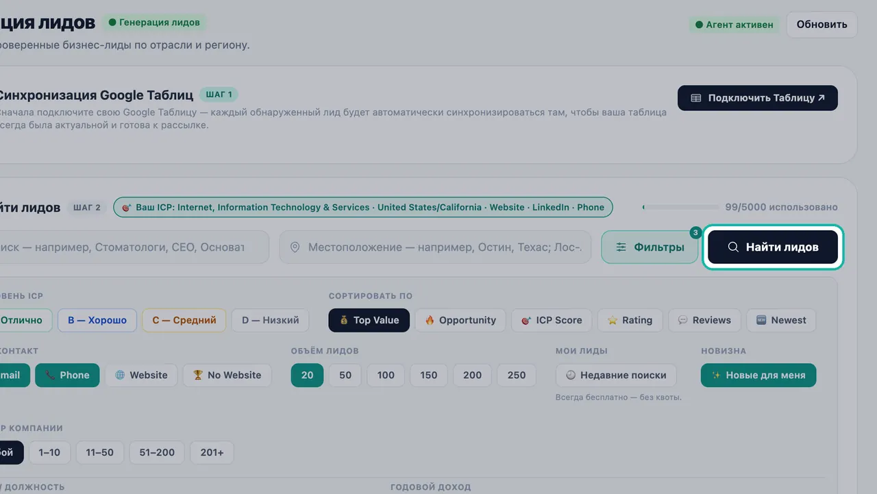Select the Opportunity fire icon sort option
The width and height of the screenshot is (877, 494).
click(460, 320)
